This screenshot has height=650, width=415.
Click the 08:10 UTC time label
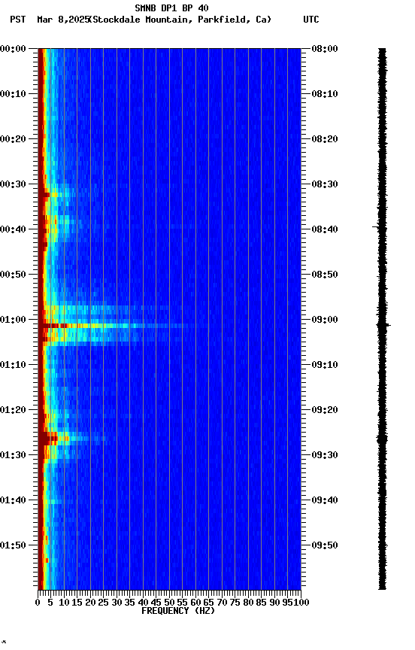(x=325, y=94)
